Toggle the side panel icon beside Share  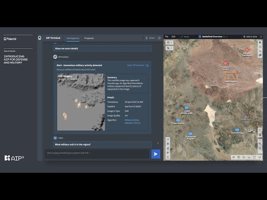click(159, 38)
